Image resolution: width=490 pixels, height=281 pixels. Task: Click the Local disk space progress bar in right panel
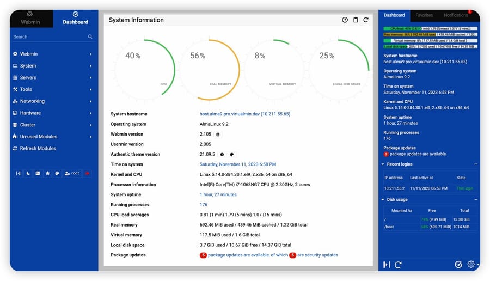[430, 47]
